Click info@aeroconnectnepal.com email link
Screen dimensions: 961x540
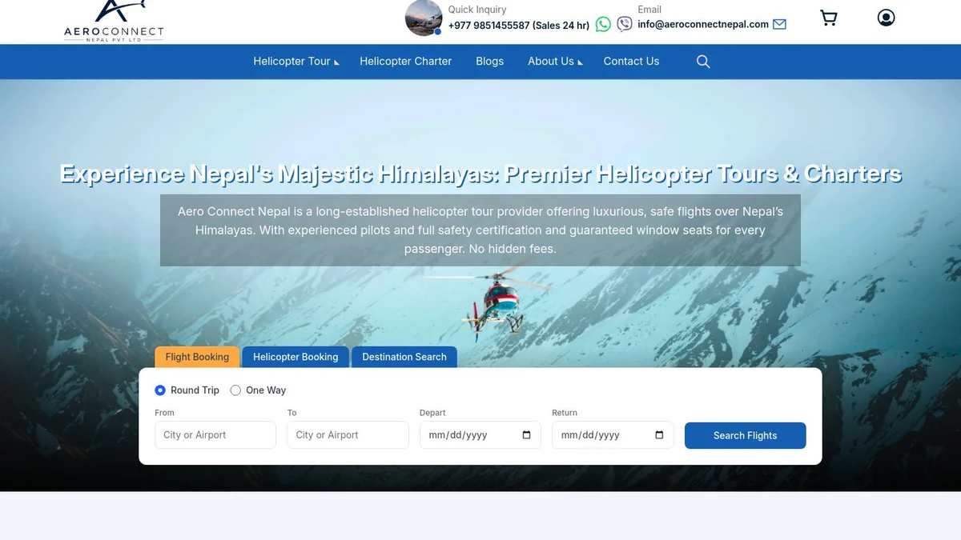click(x=703, y=25)
